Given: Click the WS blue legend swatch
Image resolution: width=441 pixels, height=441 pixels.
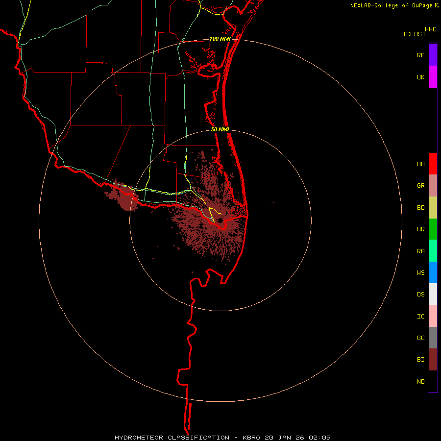Looking at the screenshot, I should pyautogui.click(x=433, y=272).
